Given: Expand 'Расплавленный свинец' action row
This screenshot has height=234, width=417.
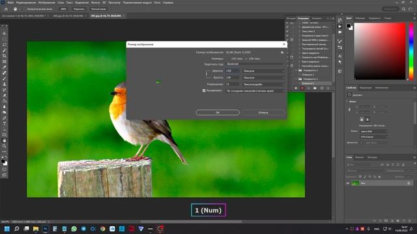Looking at the screenshot, I should [x=299, y=44].
